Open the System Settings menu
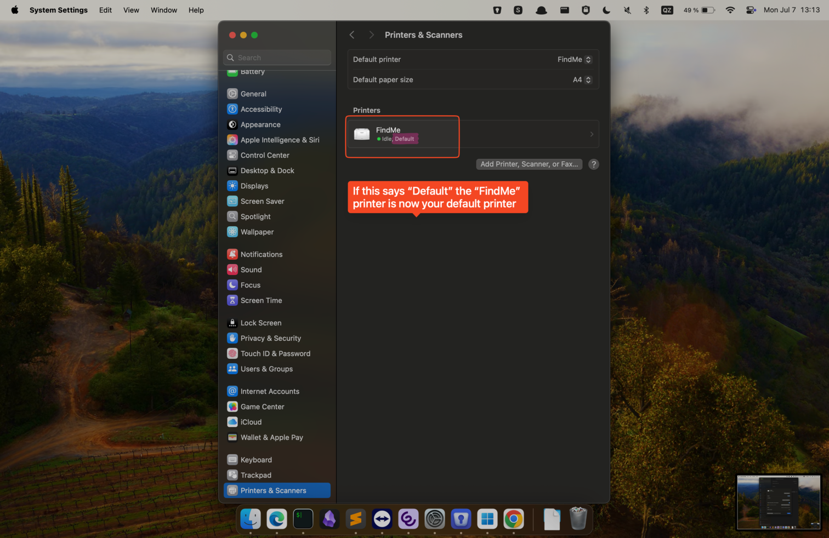This screenshot has width=829, height=538. click(59, 10)
